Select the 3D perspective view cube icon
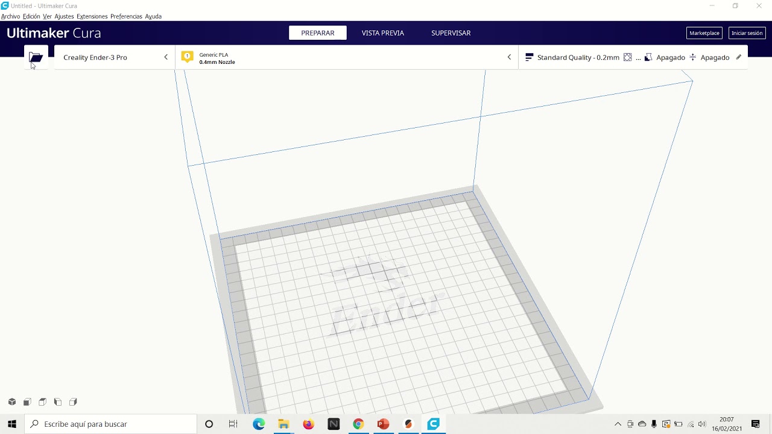The width and height of the screenshot is (772, 434). [12, 402]
